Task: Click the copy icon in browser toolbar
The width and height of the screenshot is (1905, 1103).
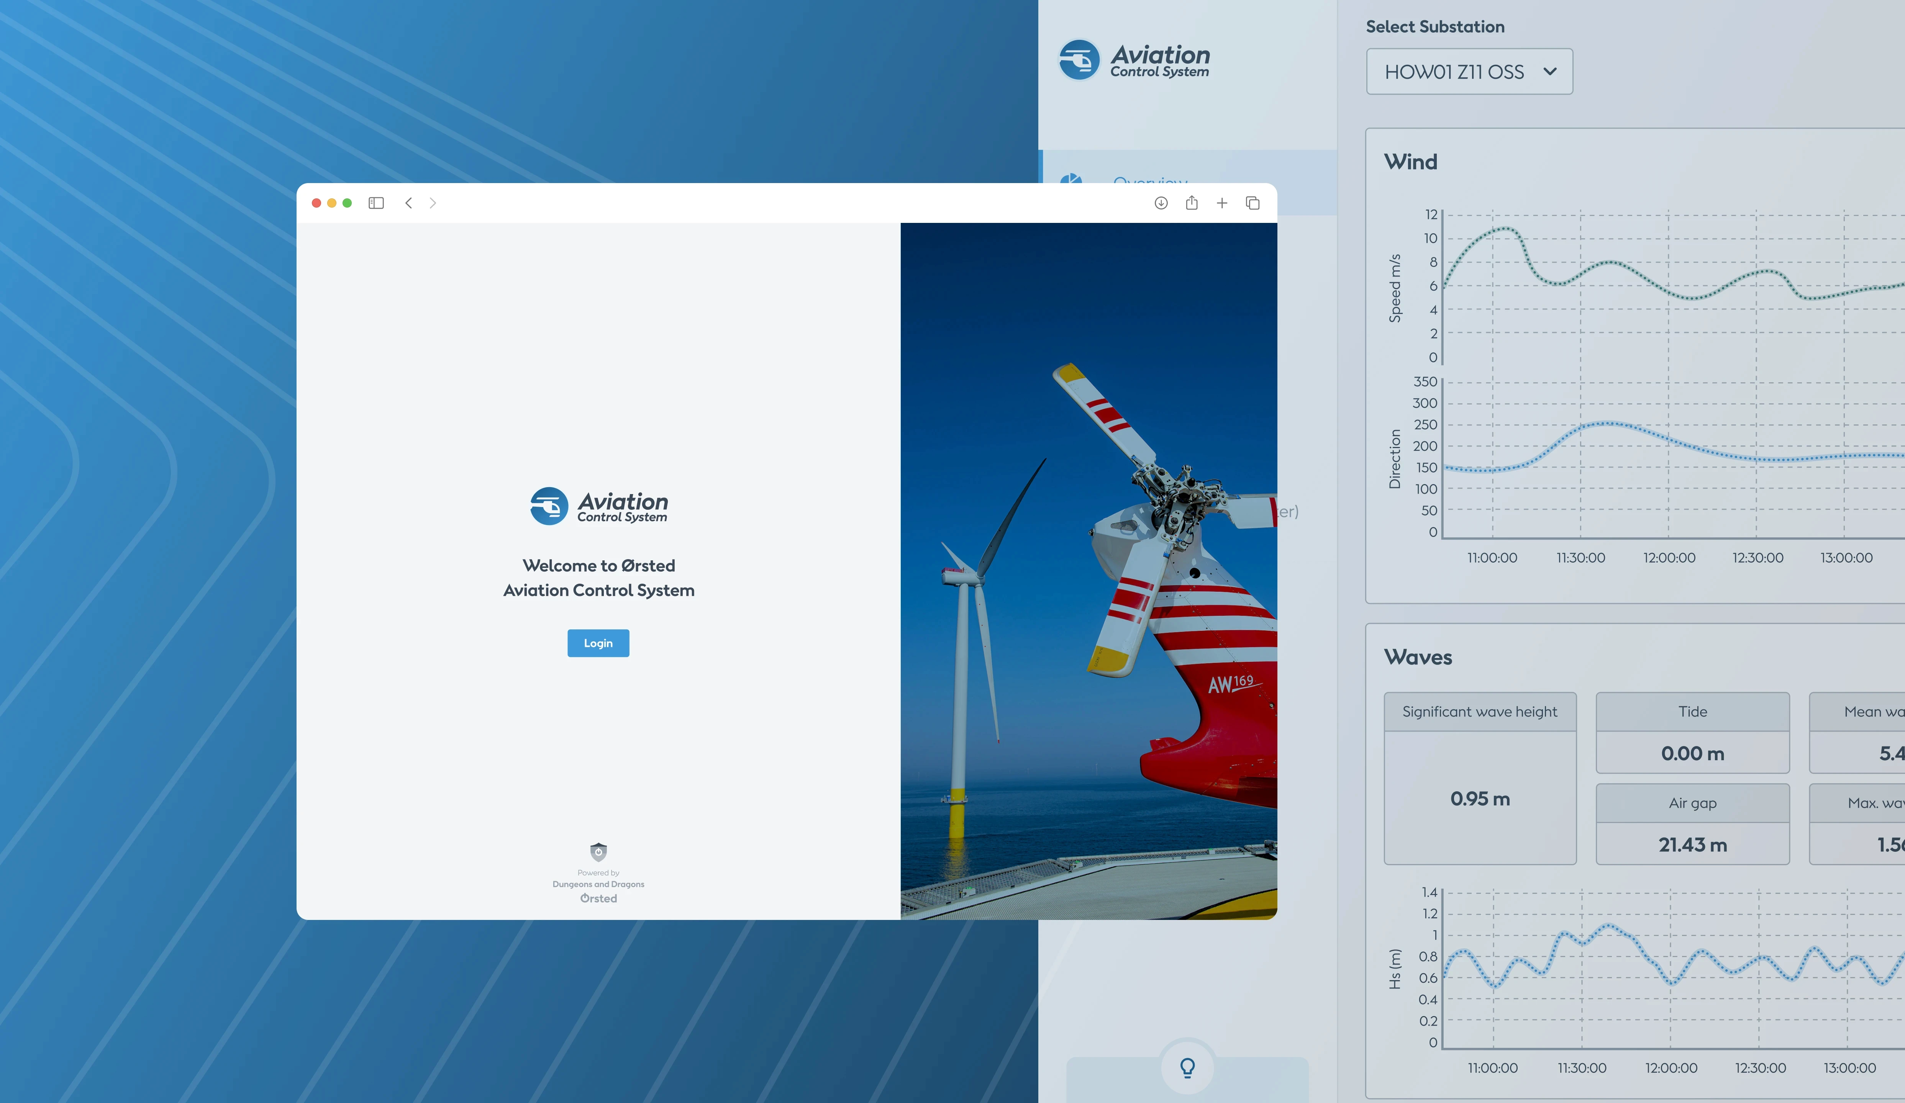Action: click(x=1251, y=202)
